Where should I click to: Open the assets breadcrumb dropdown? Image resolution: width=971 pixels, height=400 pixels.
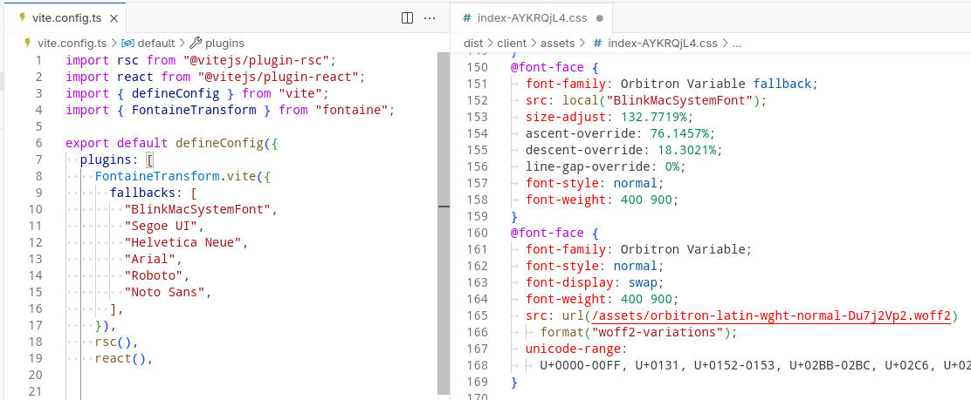click(558, 43)
